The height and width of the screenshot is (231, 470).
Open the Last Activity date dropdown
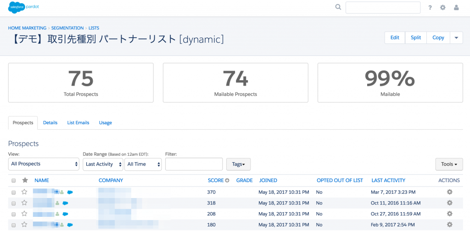(103, 164)
